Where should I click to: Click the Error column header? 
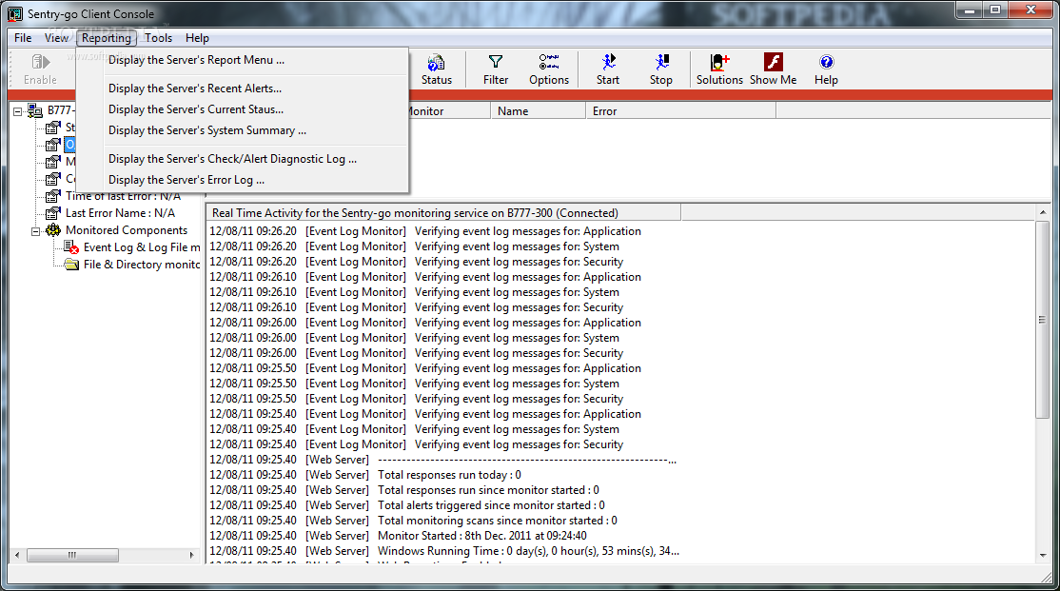[680, 111]
